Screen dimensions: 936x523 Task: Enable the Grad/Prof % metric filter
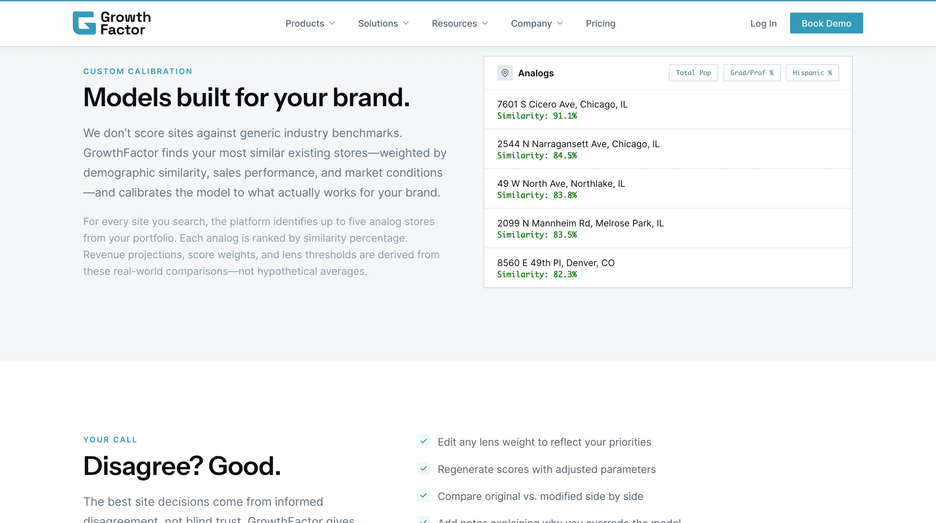(752, 73)
